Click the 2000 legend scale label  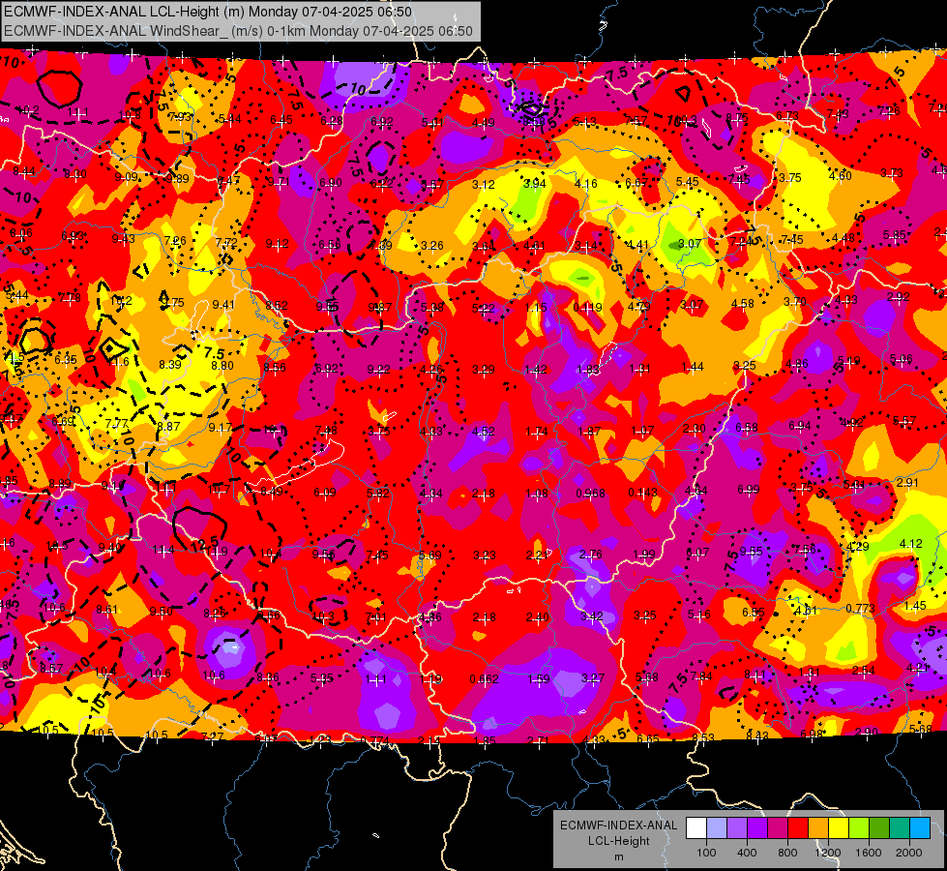[908, 853]
